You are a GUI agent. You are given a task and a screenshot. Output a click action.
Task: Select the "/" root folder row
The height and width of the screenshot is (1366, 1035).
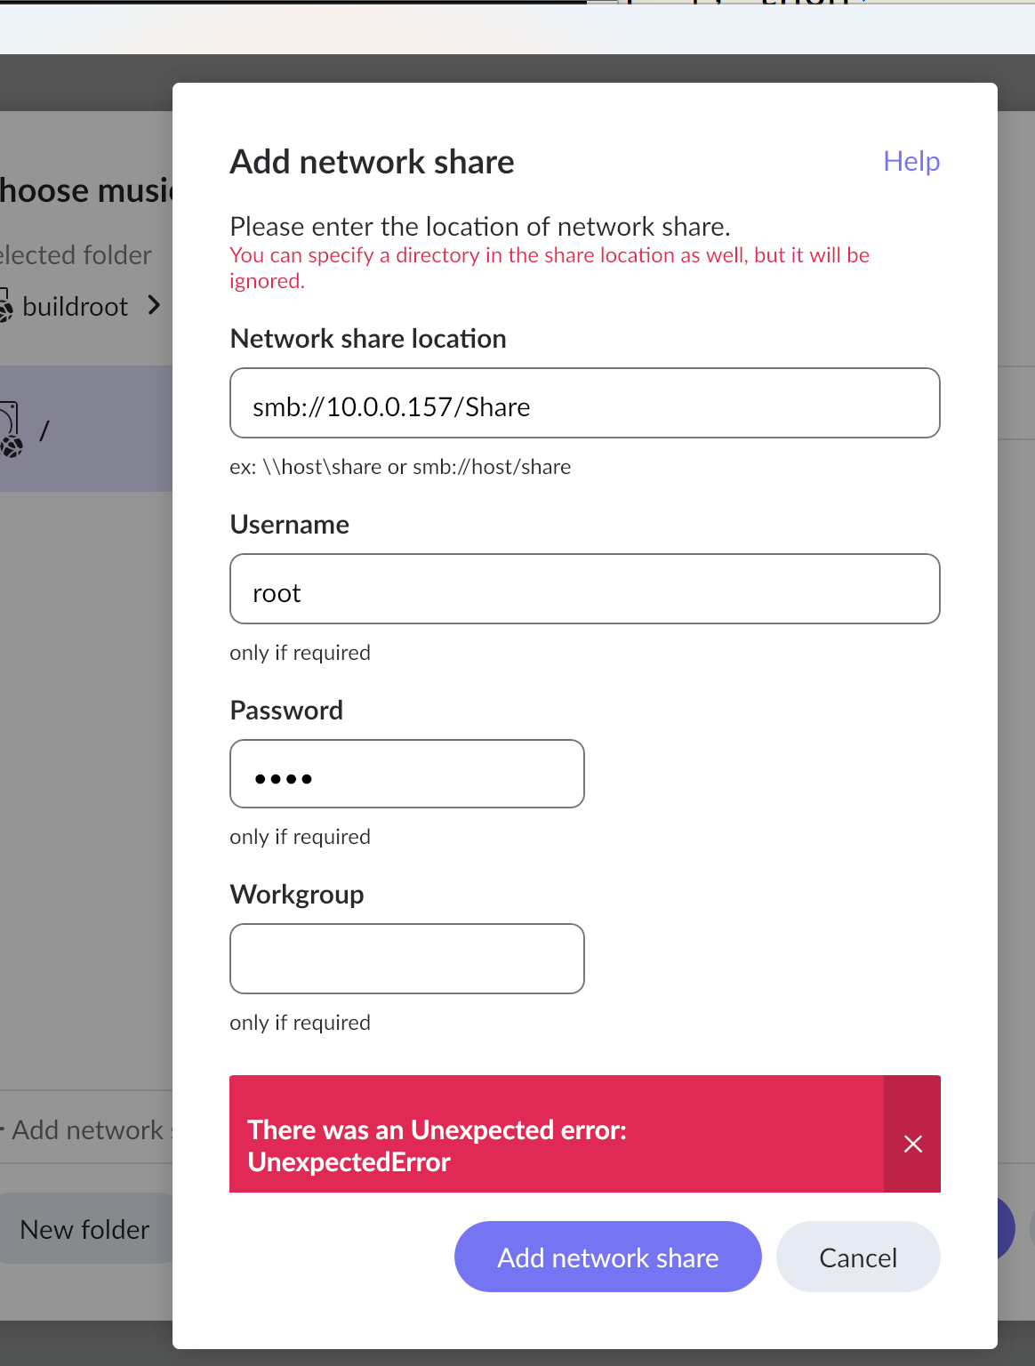(x=89, y=430)
